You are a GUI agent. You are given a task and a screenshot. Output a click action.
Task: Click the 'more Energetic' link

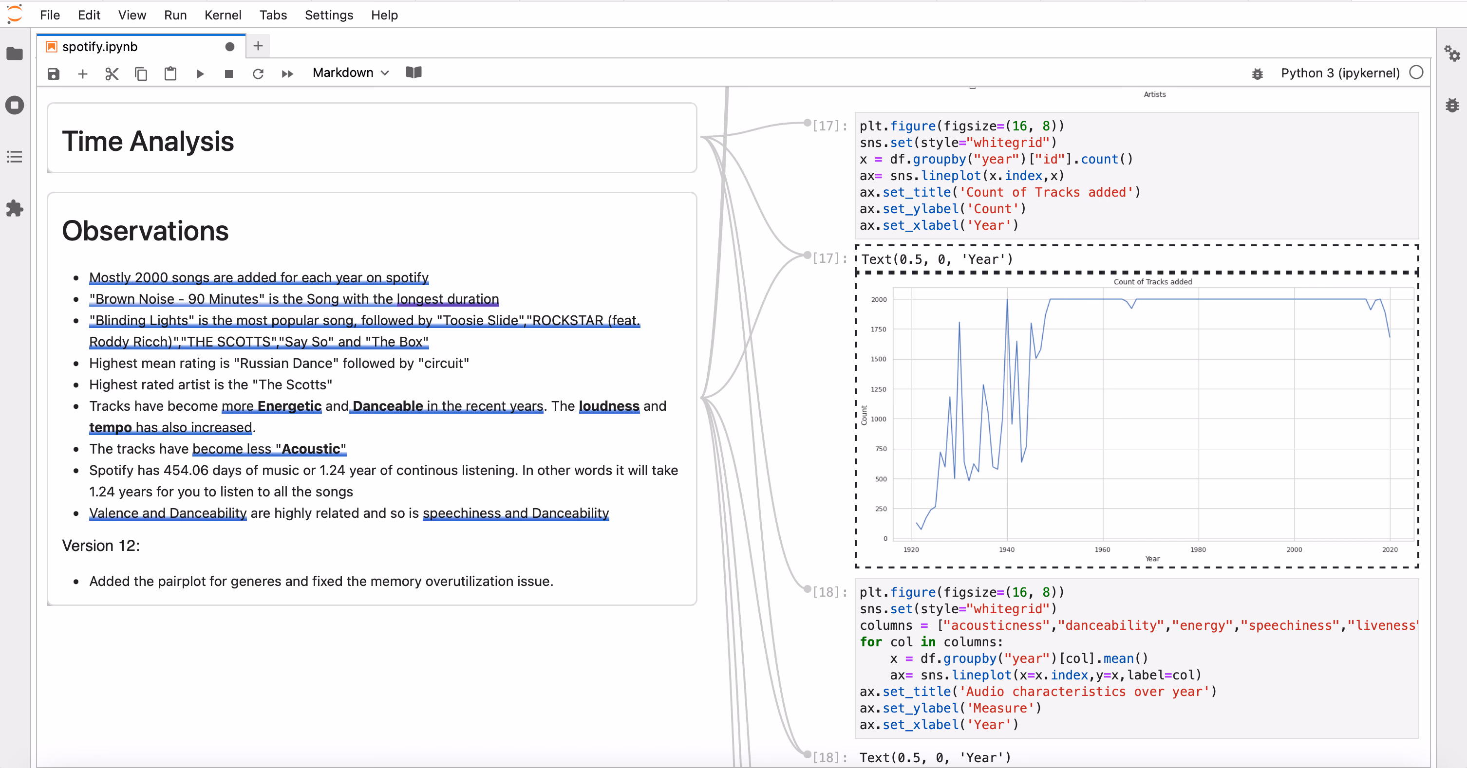click(x=272, y=406)
